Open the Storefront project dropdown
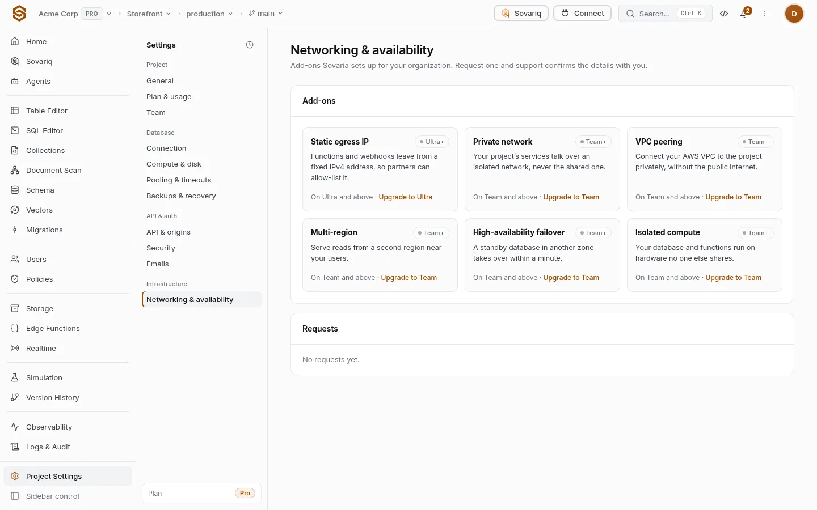Image resolution: width=817 pixels, height=510 pixels. [x=149, y=14]
